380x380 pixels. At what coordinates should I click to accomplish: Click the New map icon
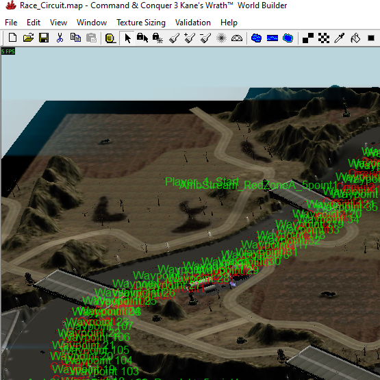[12, 38]
